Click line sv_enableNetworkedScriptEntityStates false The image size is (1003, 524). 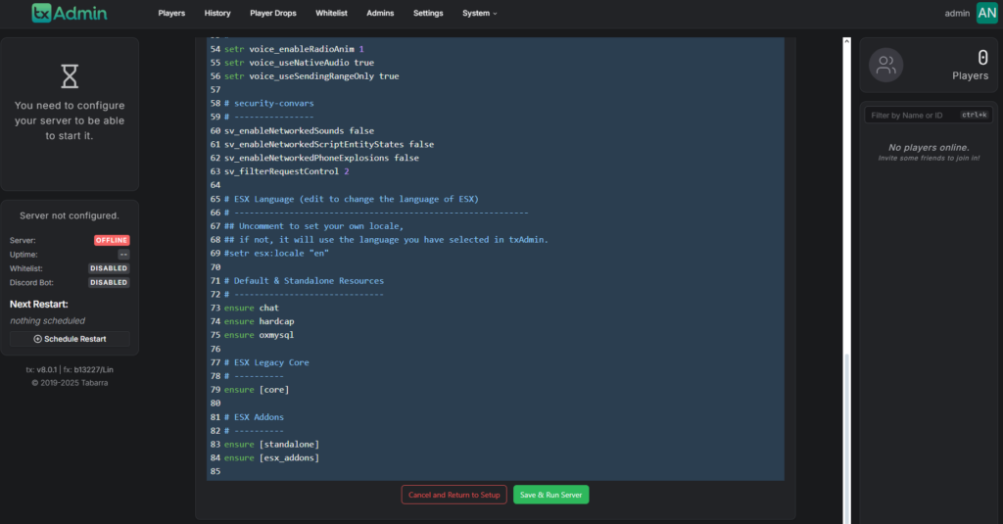coord(329,144)
